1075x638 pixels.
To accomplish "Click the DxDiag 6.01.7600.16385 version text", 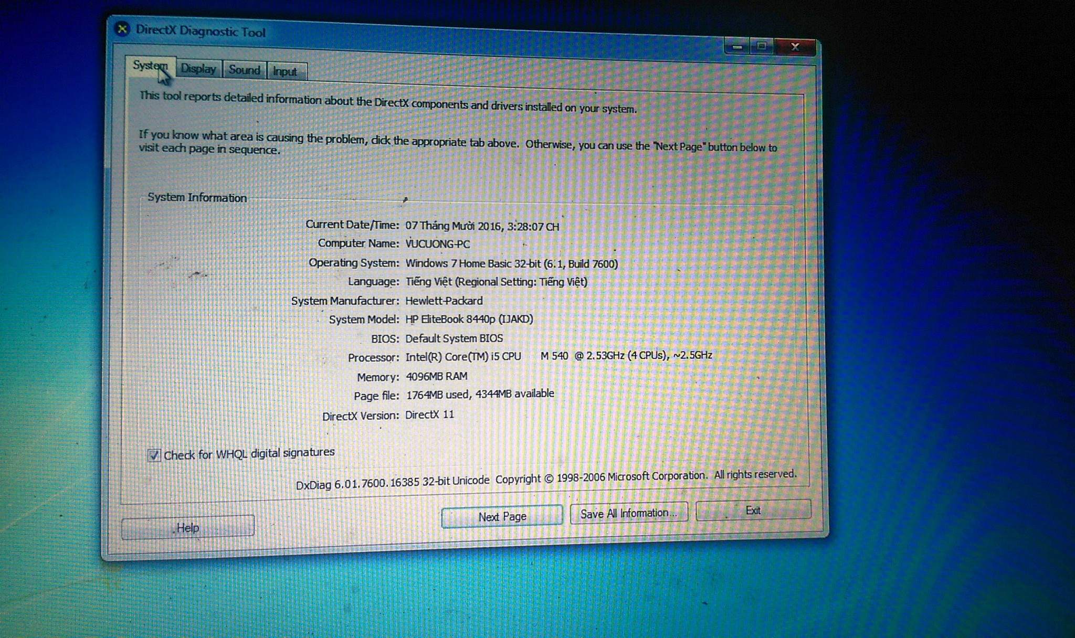I will pos(392,483).
